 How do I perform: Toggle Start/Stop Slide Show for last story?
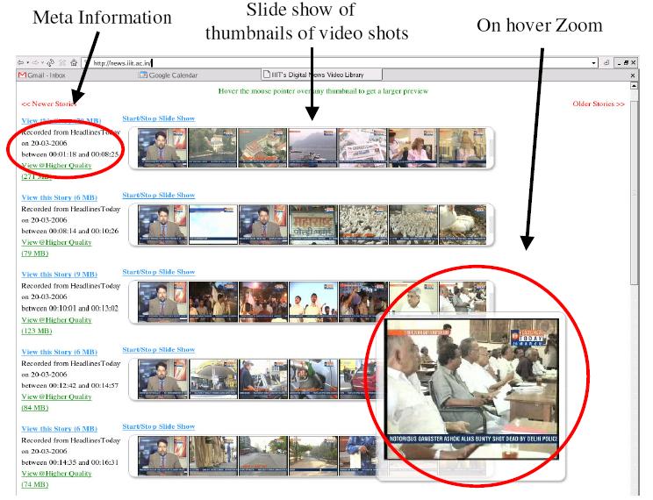pos(159,425)
